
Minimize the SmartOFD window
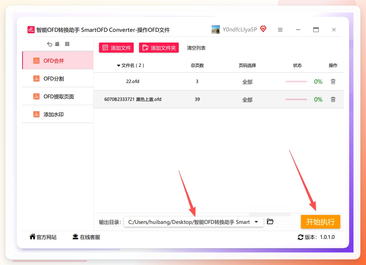(298, 30)
